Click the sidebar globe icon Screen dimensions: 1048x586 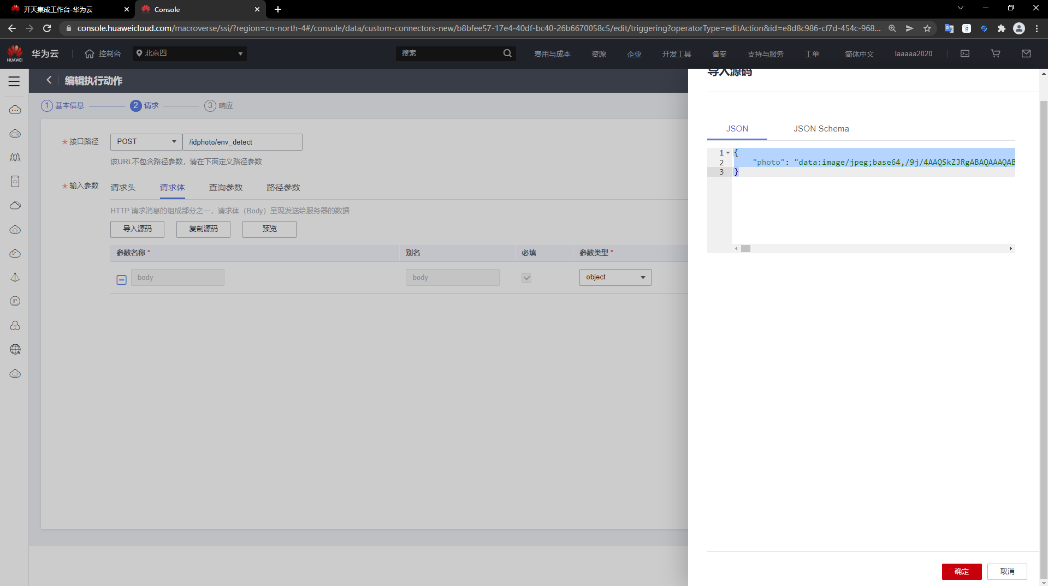pyautogui.click(x=15, y=349)
